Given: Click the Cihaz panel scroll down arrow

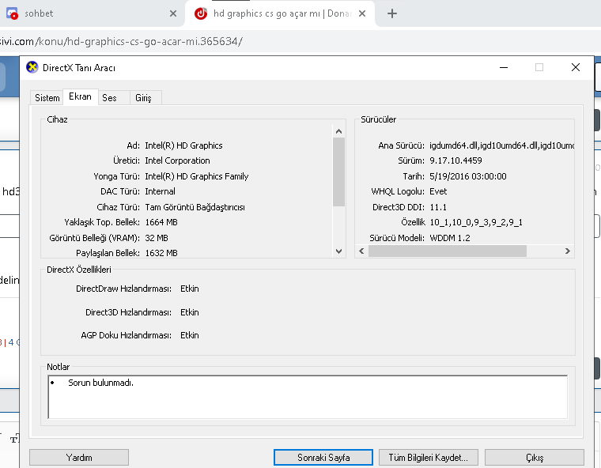Looking at the screenshot, I should point(338,251).
